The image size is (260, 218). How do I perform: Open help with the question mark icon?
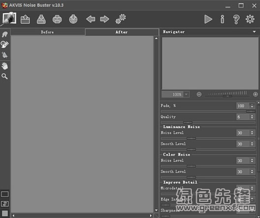[236, 19]
